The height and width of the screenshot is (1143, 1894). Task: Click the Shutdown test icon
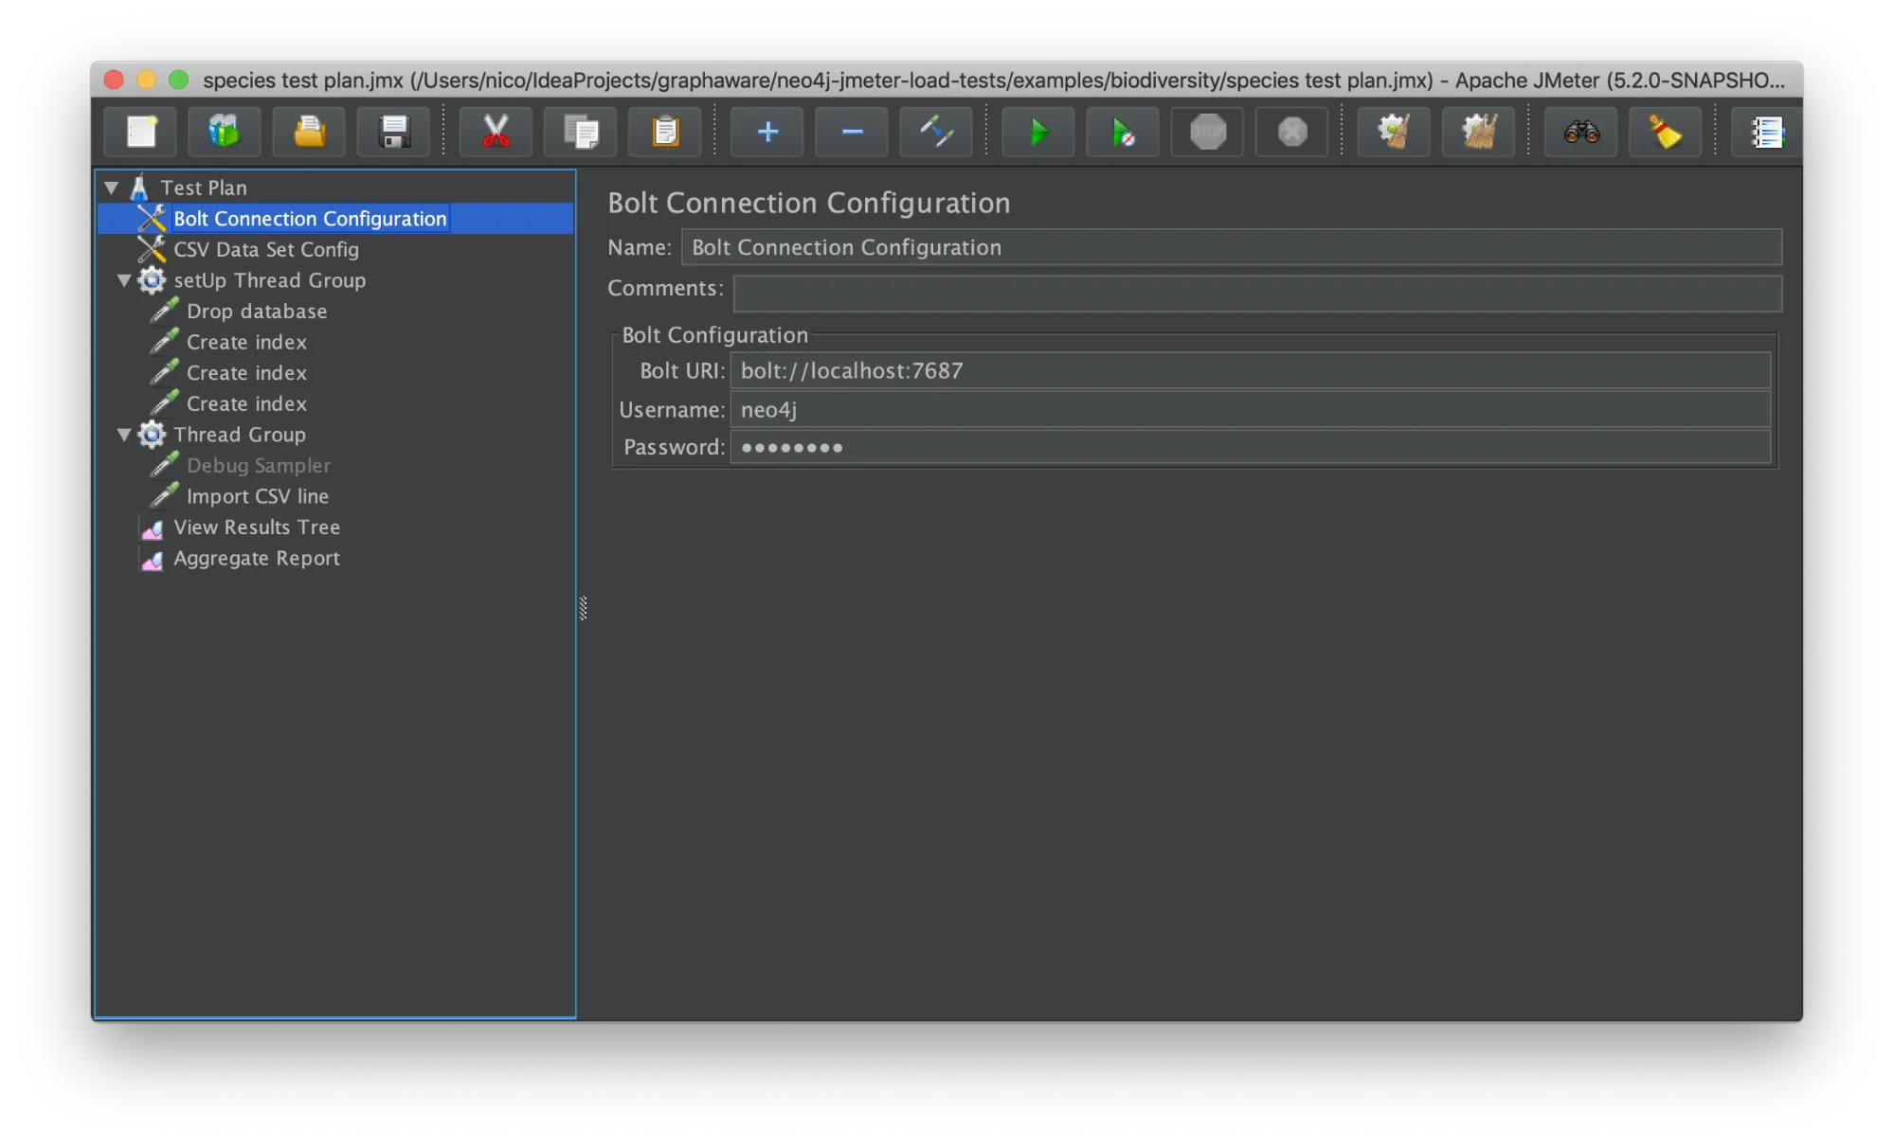[x=1292, y=132]
